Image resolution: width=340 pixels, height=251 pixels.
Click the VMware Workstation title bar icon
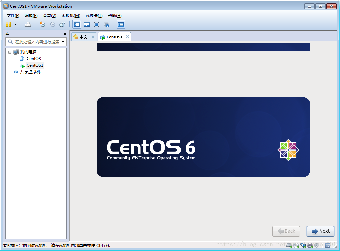[6, 6]
